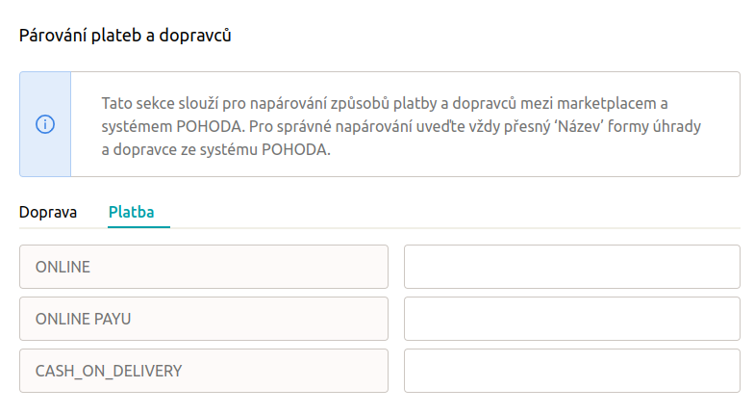The width and height of the screenshot is (754, 414).
Task: Click the teal underline below Platba
Action: pyautogui.click(x=138, y=227)
